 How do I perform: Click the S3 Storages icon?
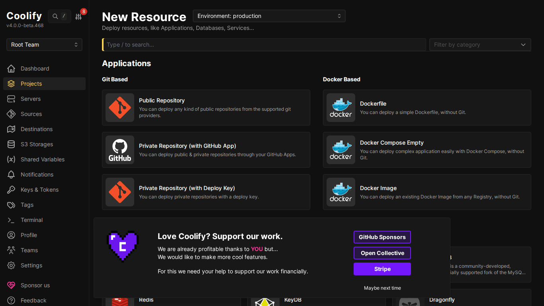pos(11,144)
